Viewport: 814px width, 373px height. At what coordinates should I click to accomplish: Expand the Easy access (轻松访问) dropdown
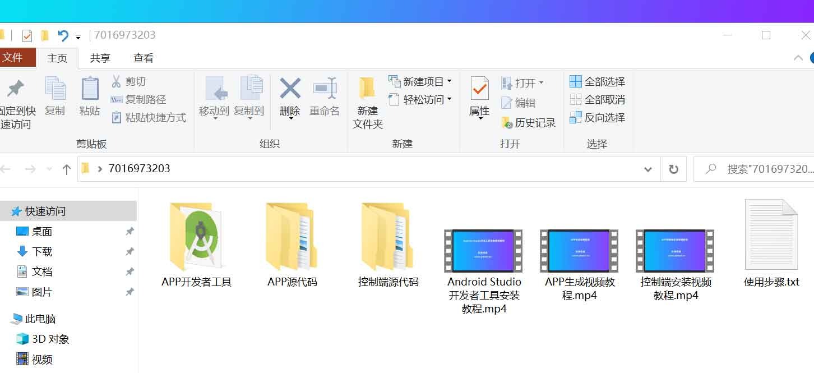pos(420,100)
